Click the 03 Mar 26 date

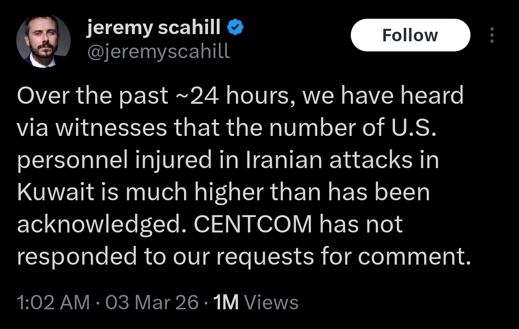click(x=152, y=302)
